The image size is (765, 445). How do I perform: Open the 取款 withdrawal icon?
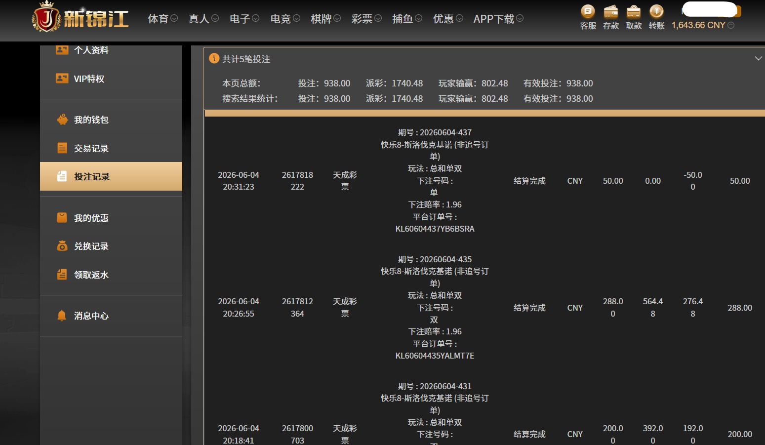634,11
